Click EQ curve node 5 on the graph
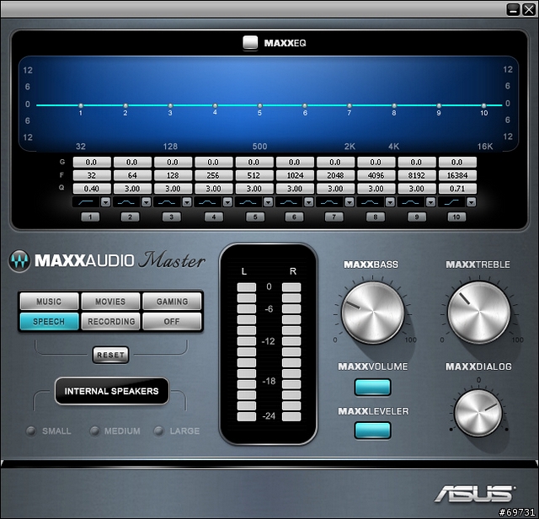Image resolution: width=539 pixels, height=519 pixels. pos(260,105)
